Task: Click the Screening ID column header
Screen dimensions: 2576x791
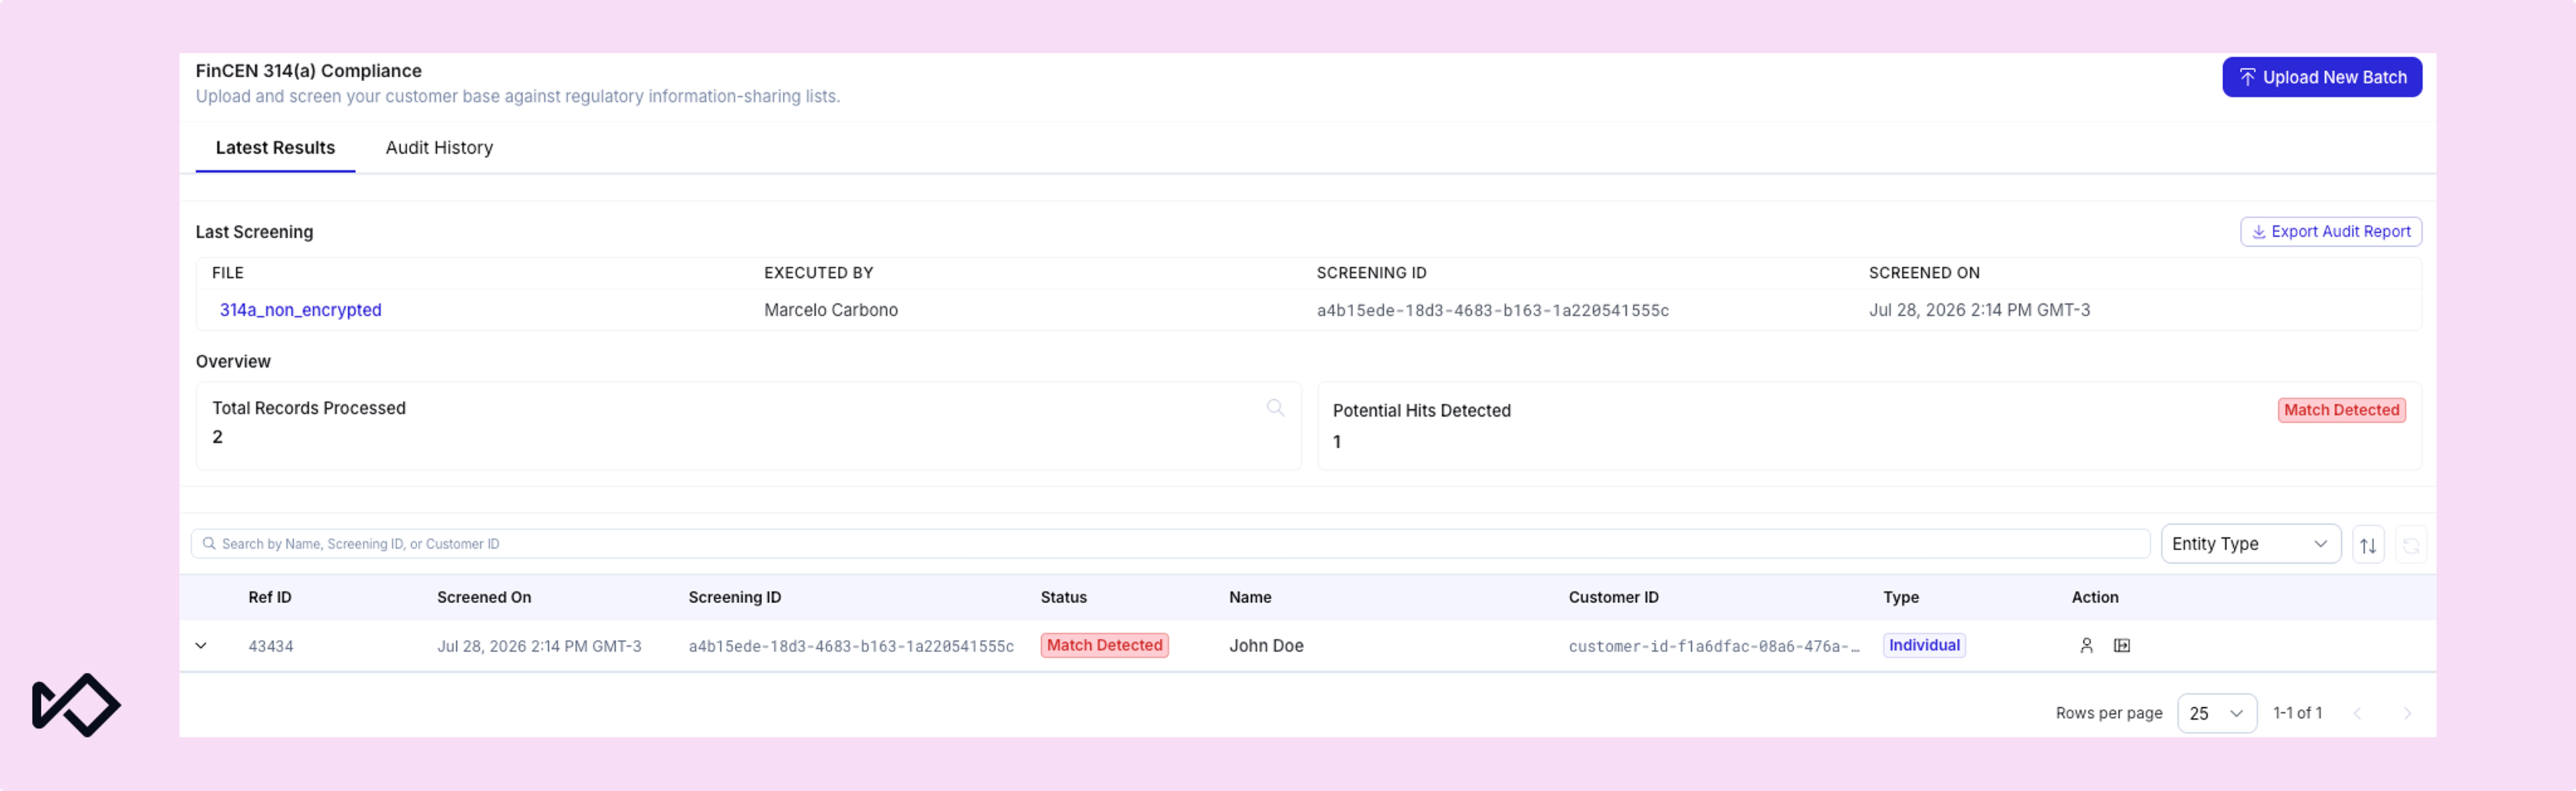Action: tap(735, 597)
